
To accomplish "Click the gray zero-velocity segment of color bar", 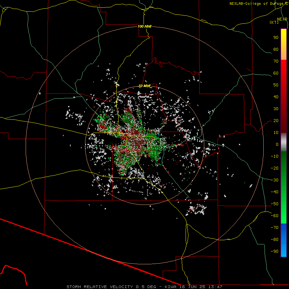I will [284, 142].
